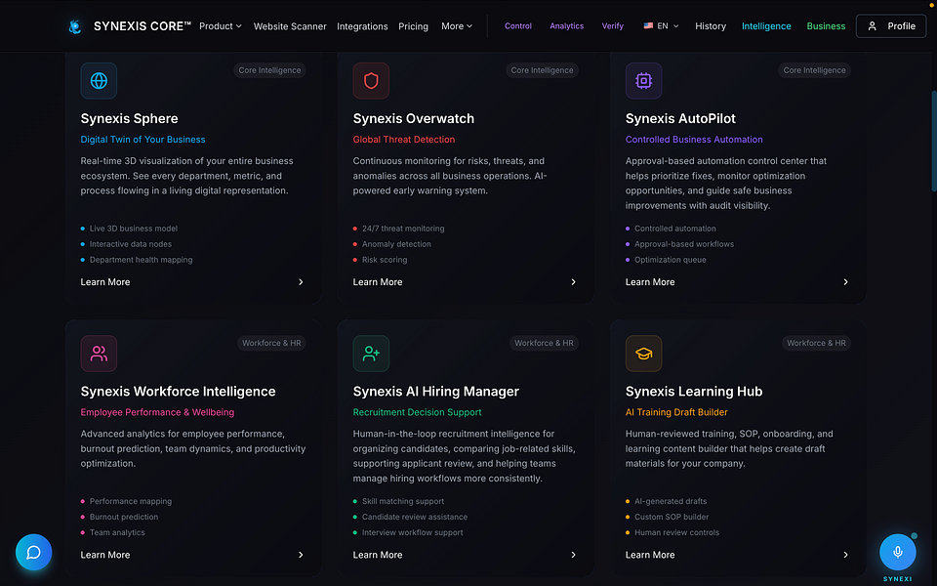The width and height of the screenshot is (937, 586).
Task: Click the AI Hiring Manager user-plus icon
Action: [x=371, y=354]
